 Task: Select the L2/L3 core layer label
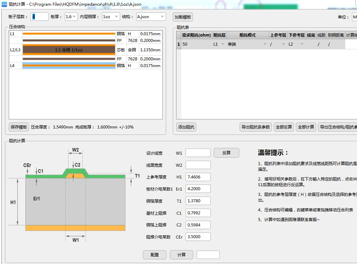click(x=15, y=50)
